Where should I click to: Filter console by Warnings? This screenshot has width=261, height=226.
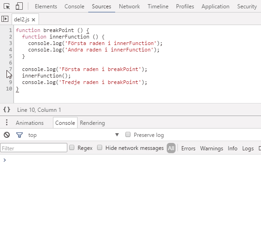(212, 148)
